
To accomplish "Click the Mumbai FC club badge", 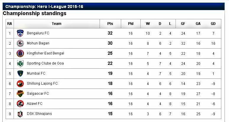I will [20, 73].
